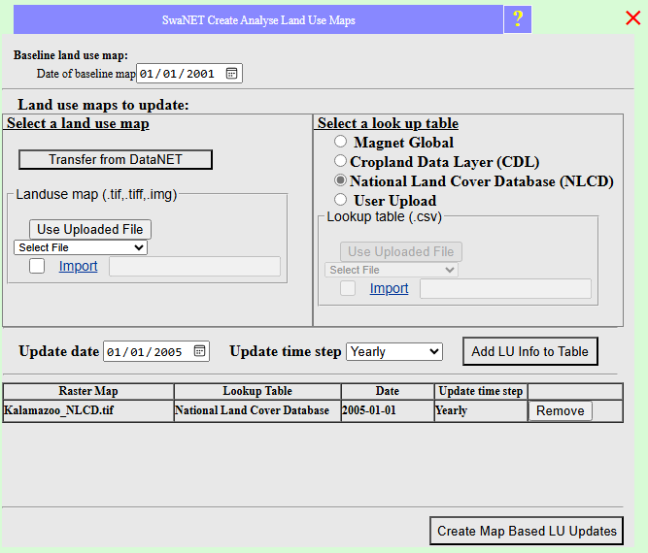The height and width of the screenshot is (553, 648).
Task: Click Select a look up table heading
Action: pyautogui.click(x=388, y=123)
